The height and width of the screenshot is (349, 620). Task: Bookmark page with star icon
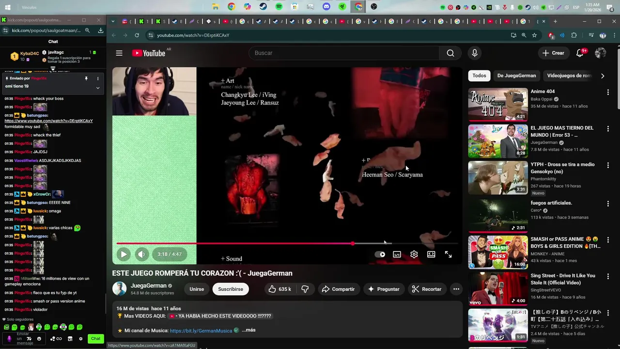pos(534,35)
